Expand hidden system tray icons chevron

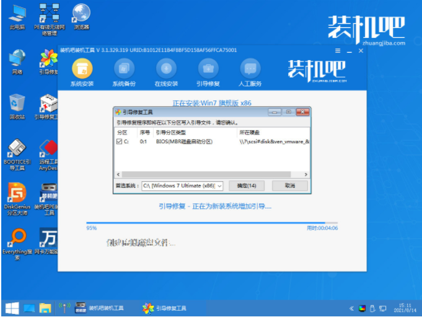[x=351, y=308]
